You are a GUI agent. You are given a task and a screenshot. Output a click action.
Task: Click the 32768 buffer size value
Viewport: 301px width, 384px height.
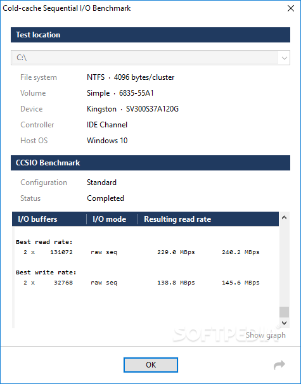click(63, 283)
